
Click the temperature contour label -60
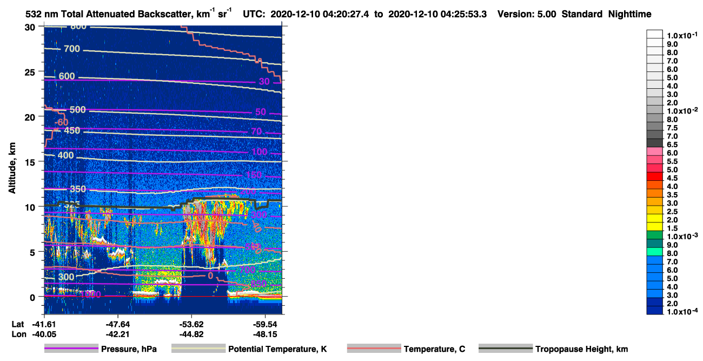[62, 122]
